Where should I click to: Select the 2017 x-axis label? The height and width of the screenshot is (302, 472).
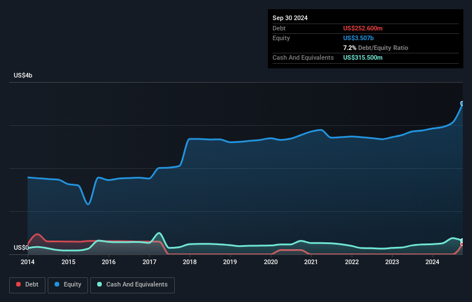[149, 262]
